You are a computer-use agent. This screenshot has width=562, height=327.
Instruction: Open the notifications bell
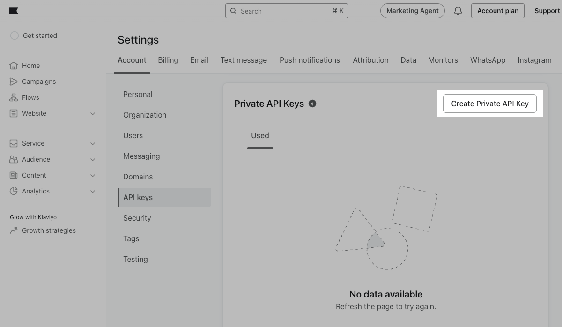point(458,11)
